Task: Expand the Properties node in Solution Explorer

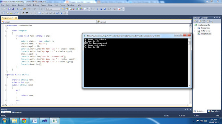Action: 195,28
